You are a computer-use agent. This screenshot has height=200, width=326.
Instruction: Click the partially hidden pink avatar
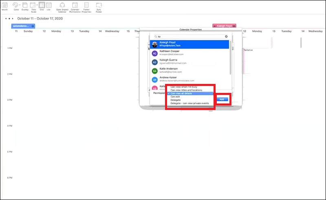tap(155, 88)
